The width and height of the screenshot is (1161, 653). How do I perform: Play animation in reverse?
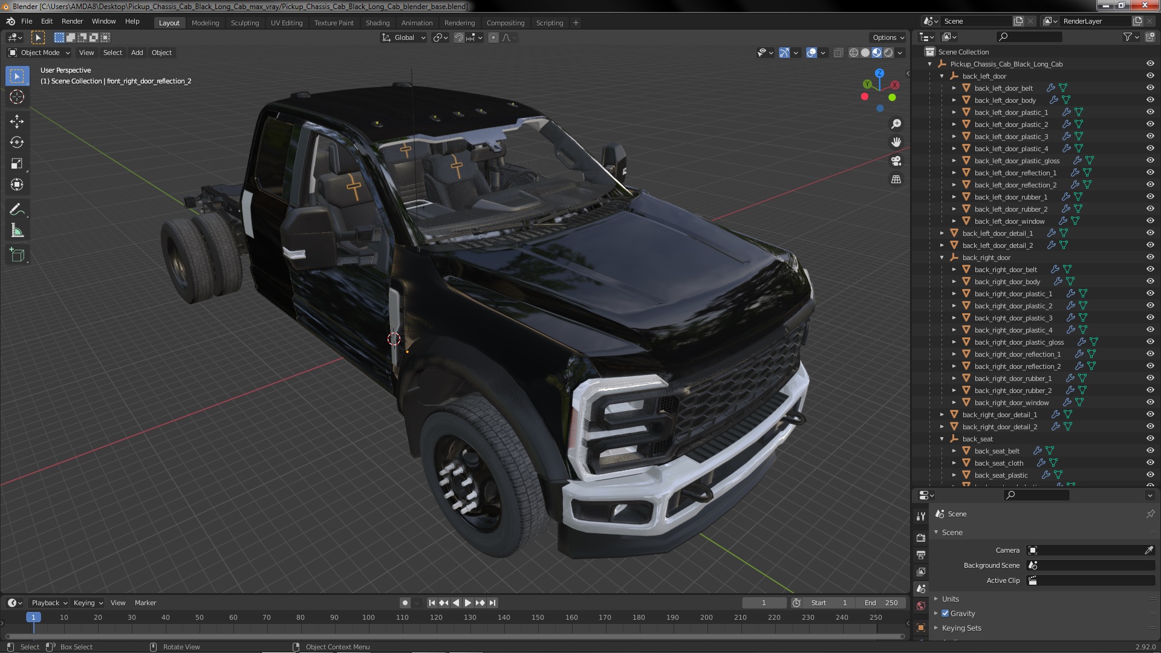coord(456,603)
